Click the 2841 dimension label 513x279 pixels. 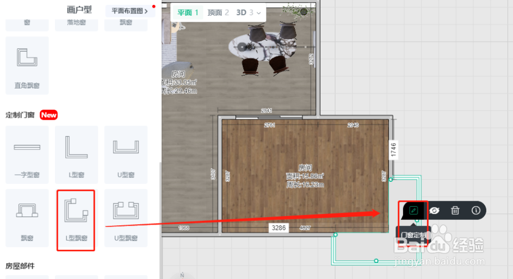pyautogui.click(x=267, y=111)
